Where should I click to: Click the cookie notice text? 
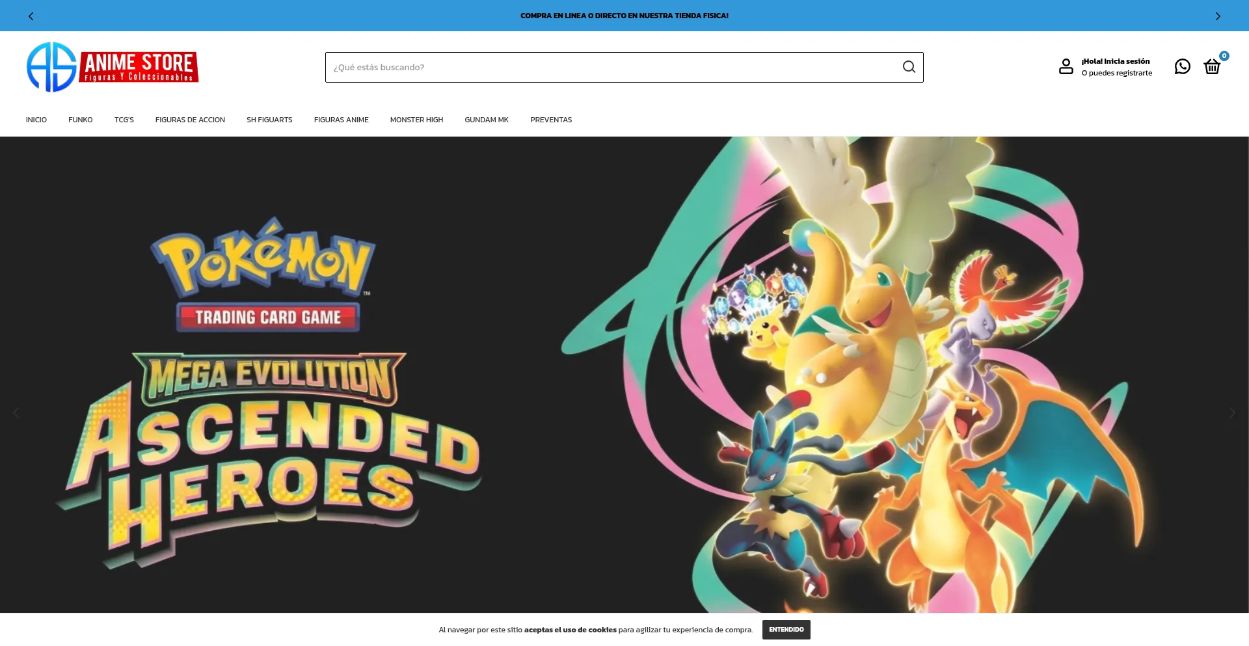tap(596, 630)
